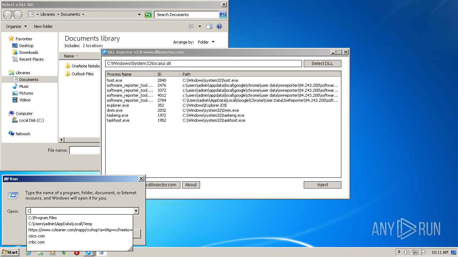Choose cnbc.com suggestion
Viewport: 458px width, 257px height.
pyautogui.click(x=80, y=242)
